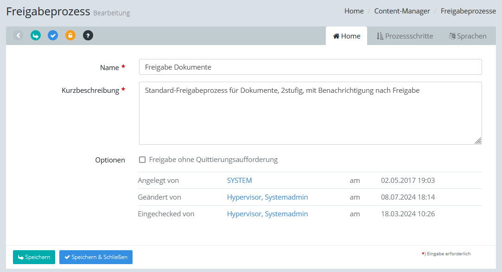Image resolution: width=502 pixels, height=272 pixels.
Task: Click the teal save icon in toolbar
Action: pos(36,35)
